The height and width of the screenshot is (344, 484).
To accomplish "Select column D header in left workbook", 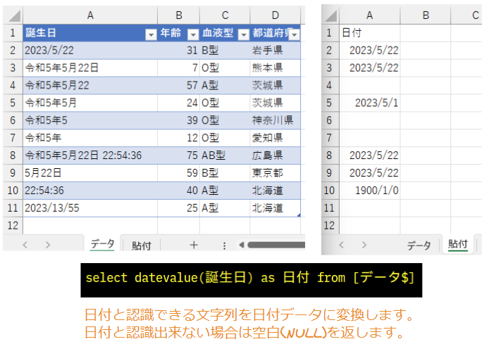I will [x=275, y=15].
